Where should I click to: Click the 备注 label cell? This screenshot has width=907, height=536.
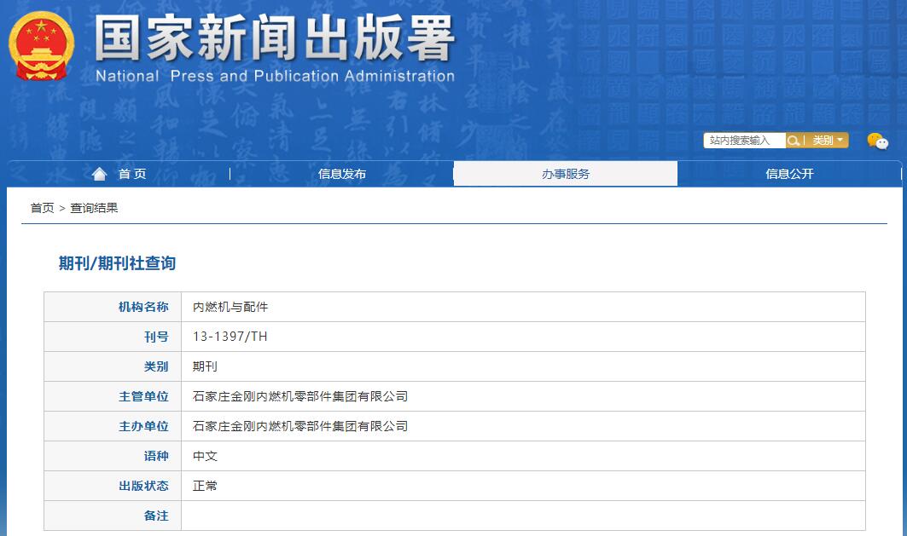tap(113, 516)
